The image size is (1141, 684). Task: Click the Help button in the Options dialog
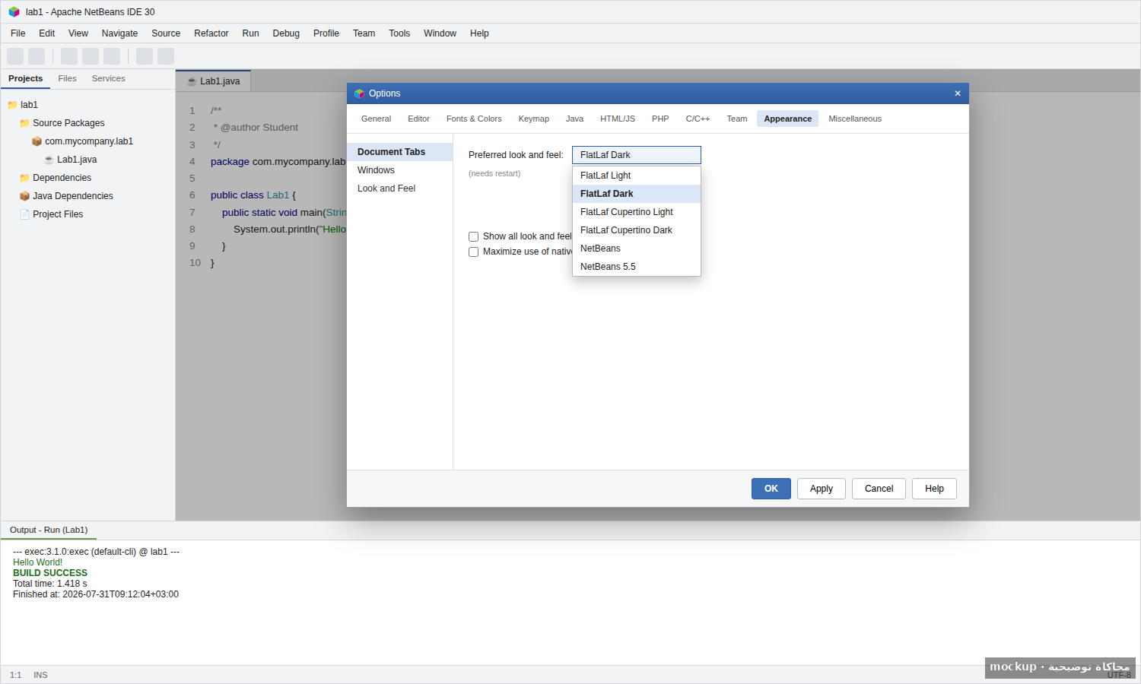[934, 489]
